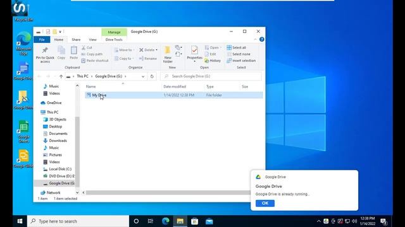Open the File tab

coord(42,40)
